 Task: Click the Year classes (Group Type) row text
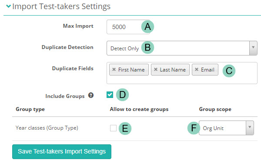coord(47,128)
